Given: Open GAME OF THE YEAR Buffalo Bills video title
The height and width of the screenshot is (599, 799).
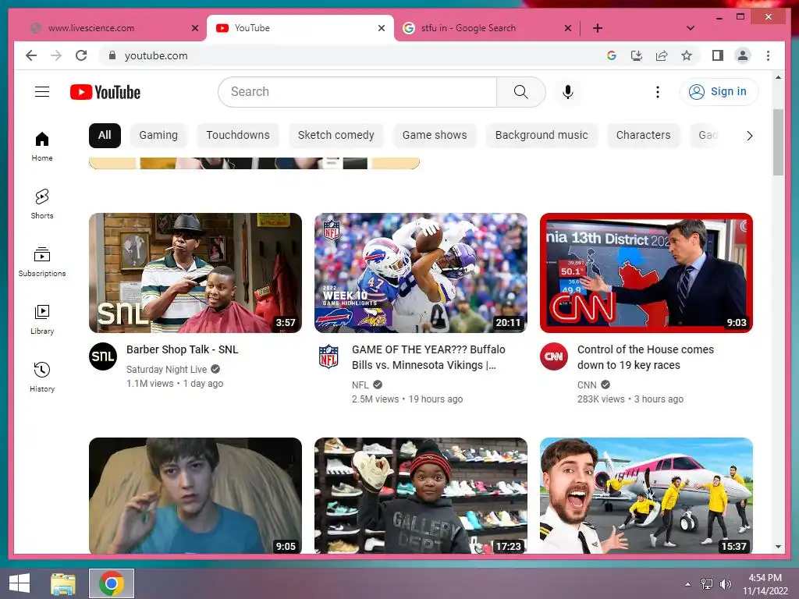Looking at the screenshot, I should [x=428, y=357].
